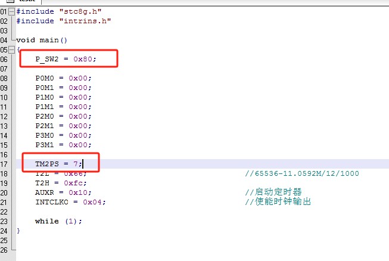Click the 'P1M0 = 0x00;' statement
389x261 pixels.
click(x=63, y=97)
